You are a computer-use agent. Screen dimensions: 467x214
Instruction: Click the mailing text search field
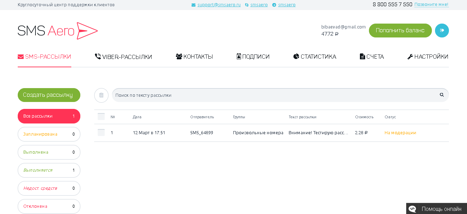click(243, 94)
